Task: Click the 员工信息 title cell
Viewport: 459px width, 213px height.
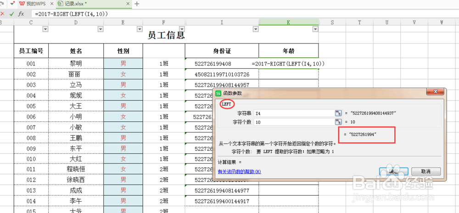Action: pyautogui.click(x=166, y=35)
